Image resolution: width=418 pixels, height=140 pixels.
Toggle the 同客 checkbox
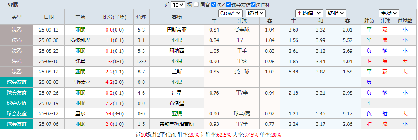coord(196,5)
